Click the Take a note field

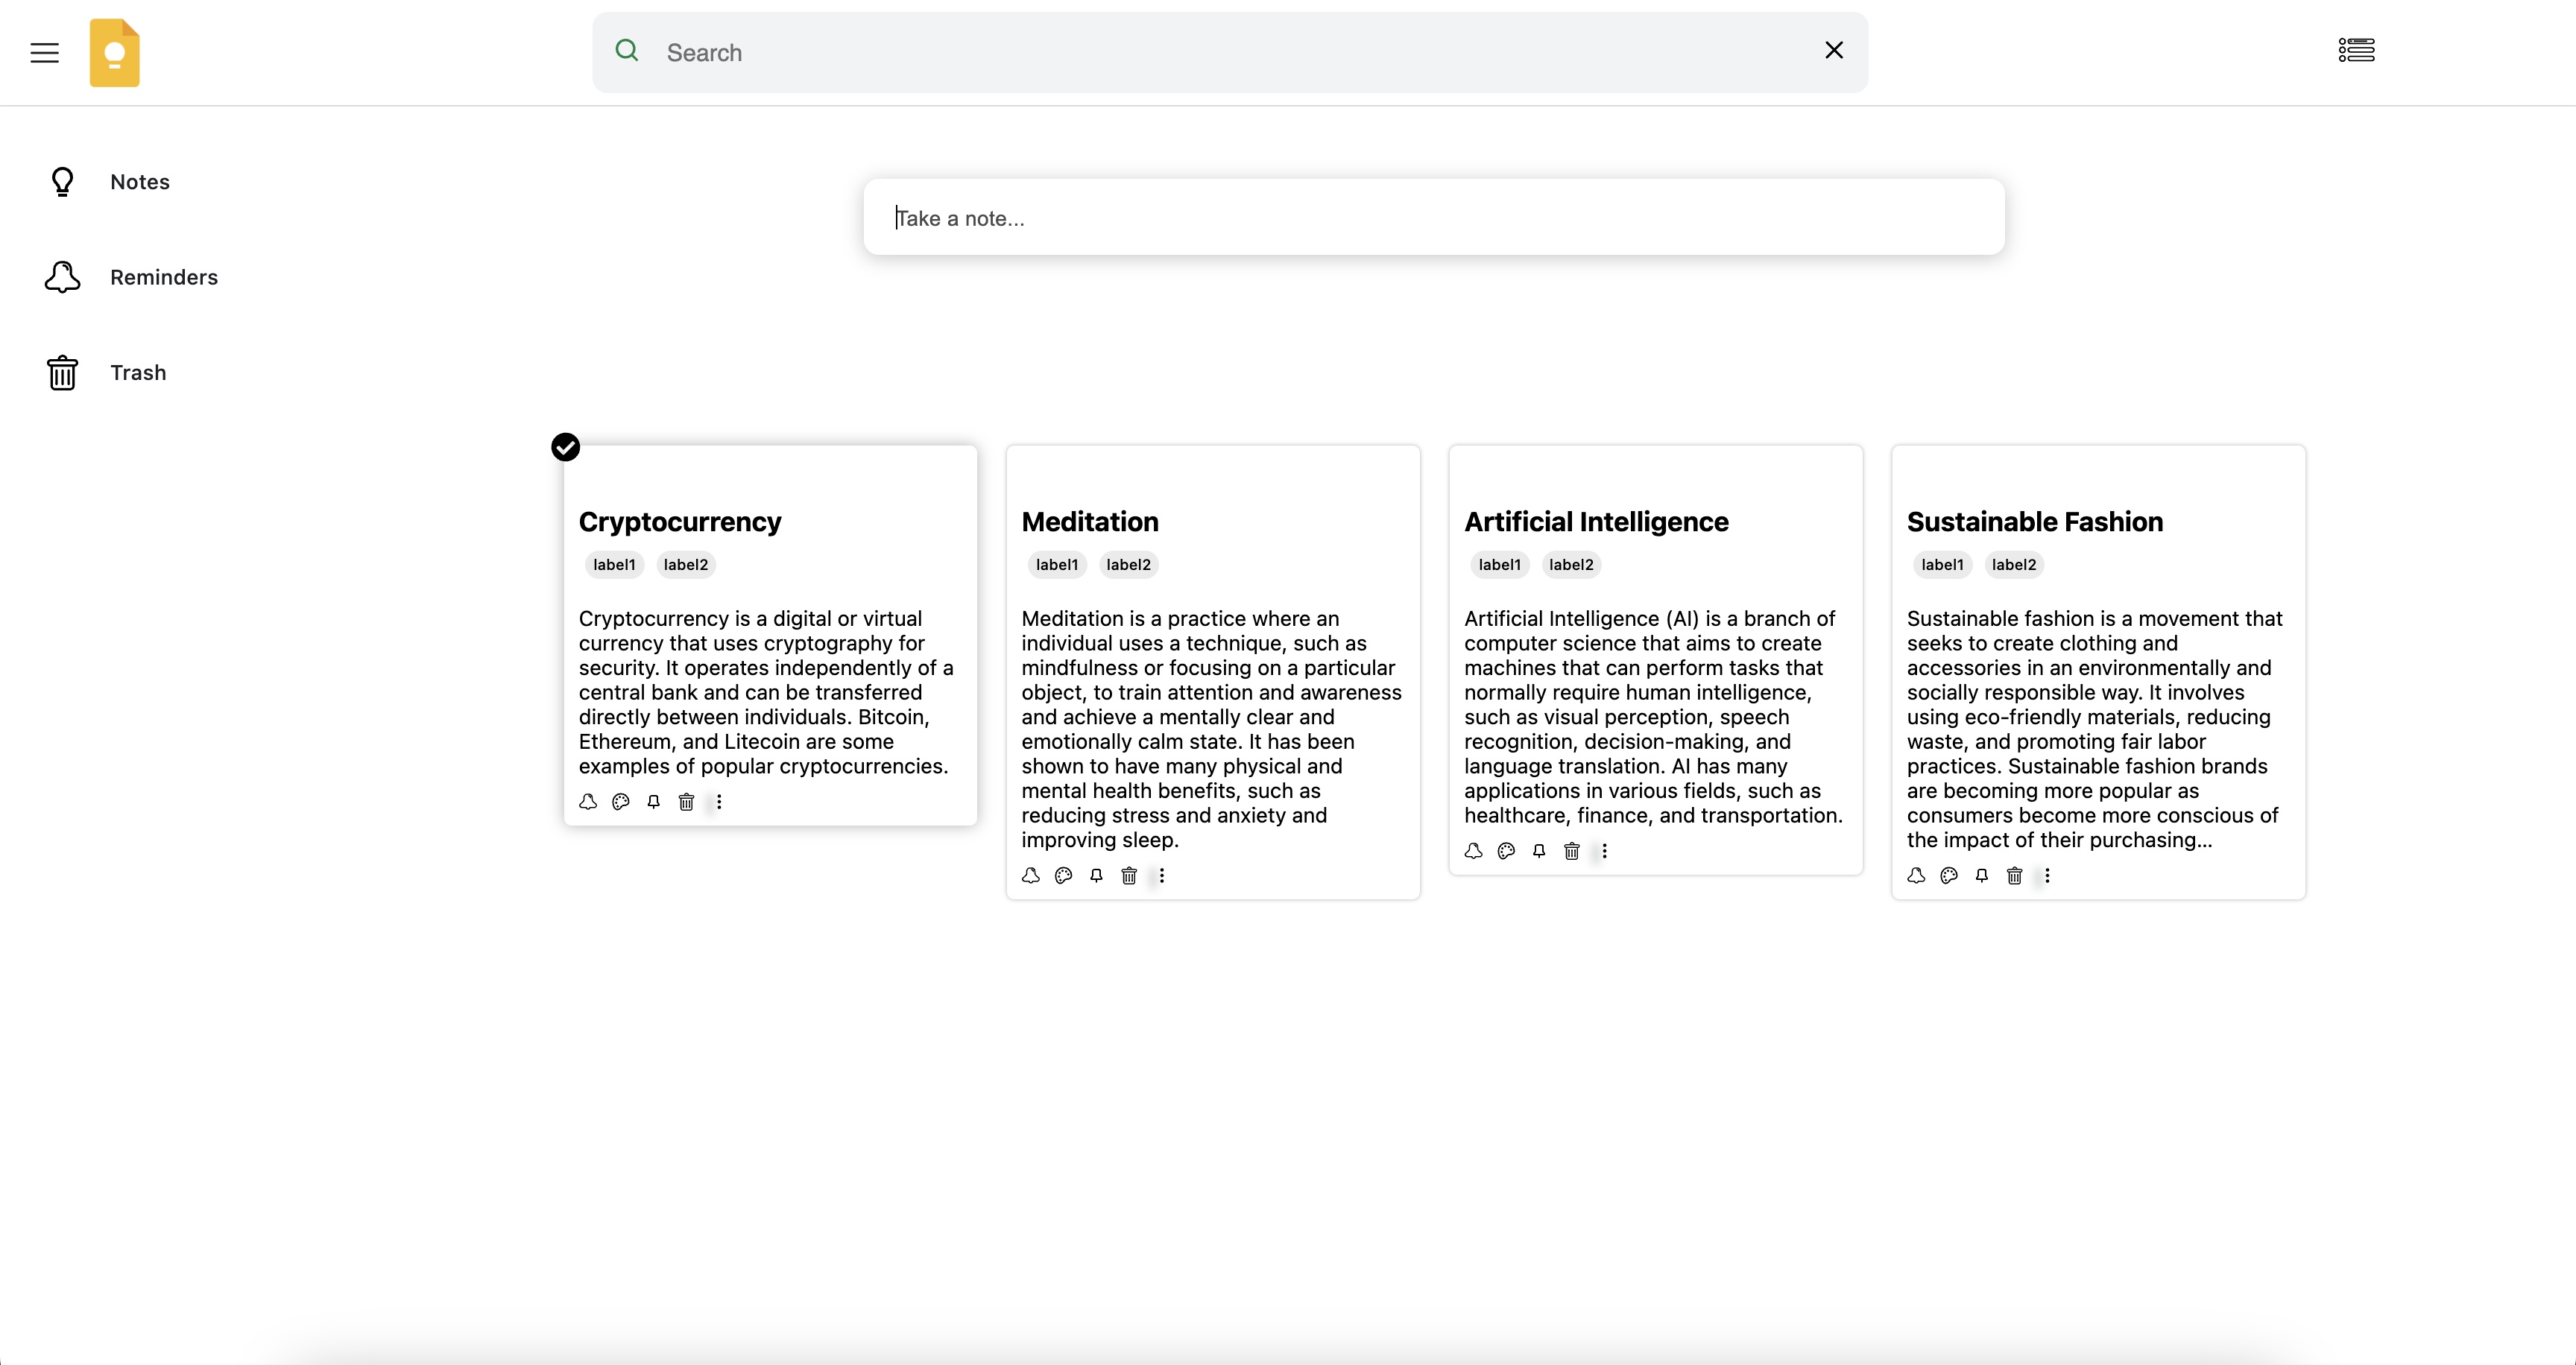(x=1433, y=218)
